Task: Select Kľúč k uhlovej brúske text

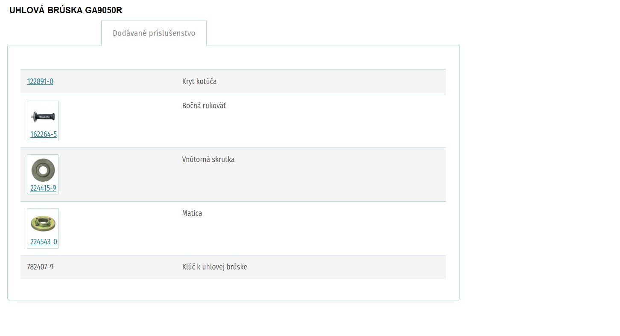Action: [215, 267]
